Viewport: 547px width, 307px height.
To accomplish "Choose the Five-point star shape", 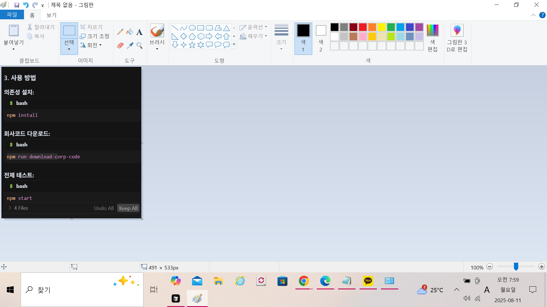I will pos(192,45).
